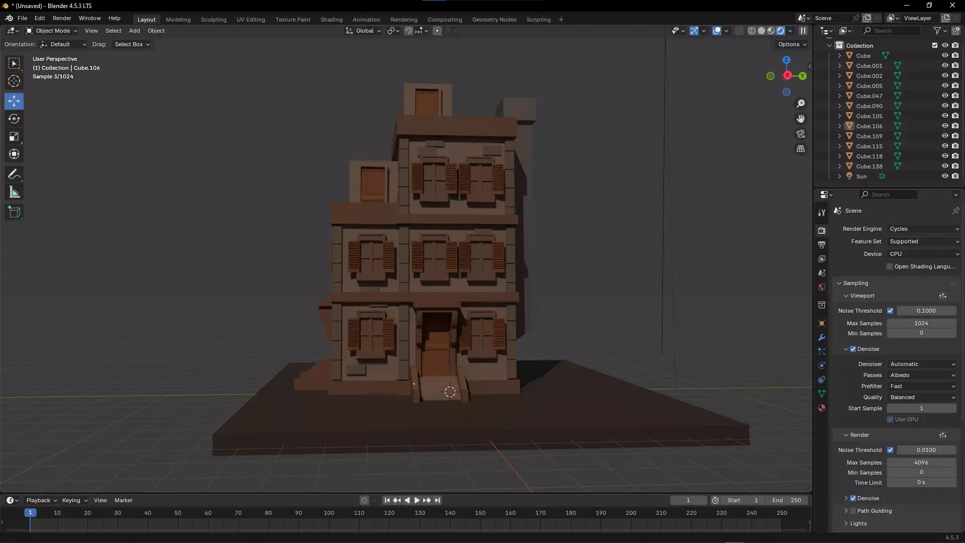The height and width of the screenshot is (543, 965).
Task: Expand Cube.047 in outliner
Action: (x=839, y=96)
